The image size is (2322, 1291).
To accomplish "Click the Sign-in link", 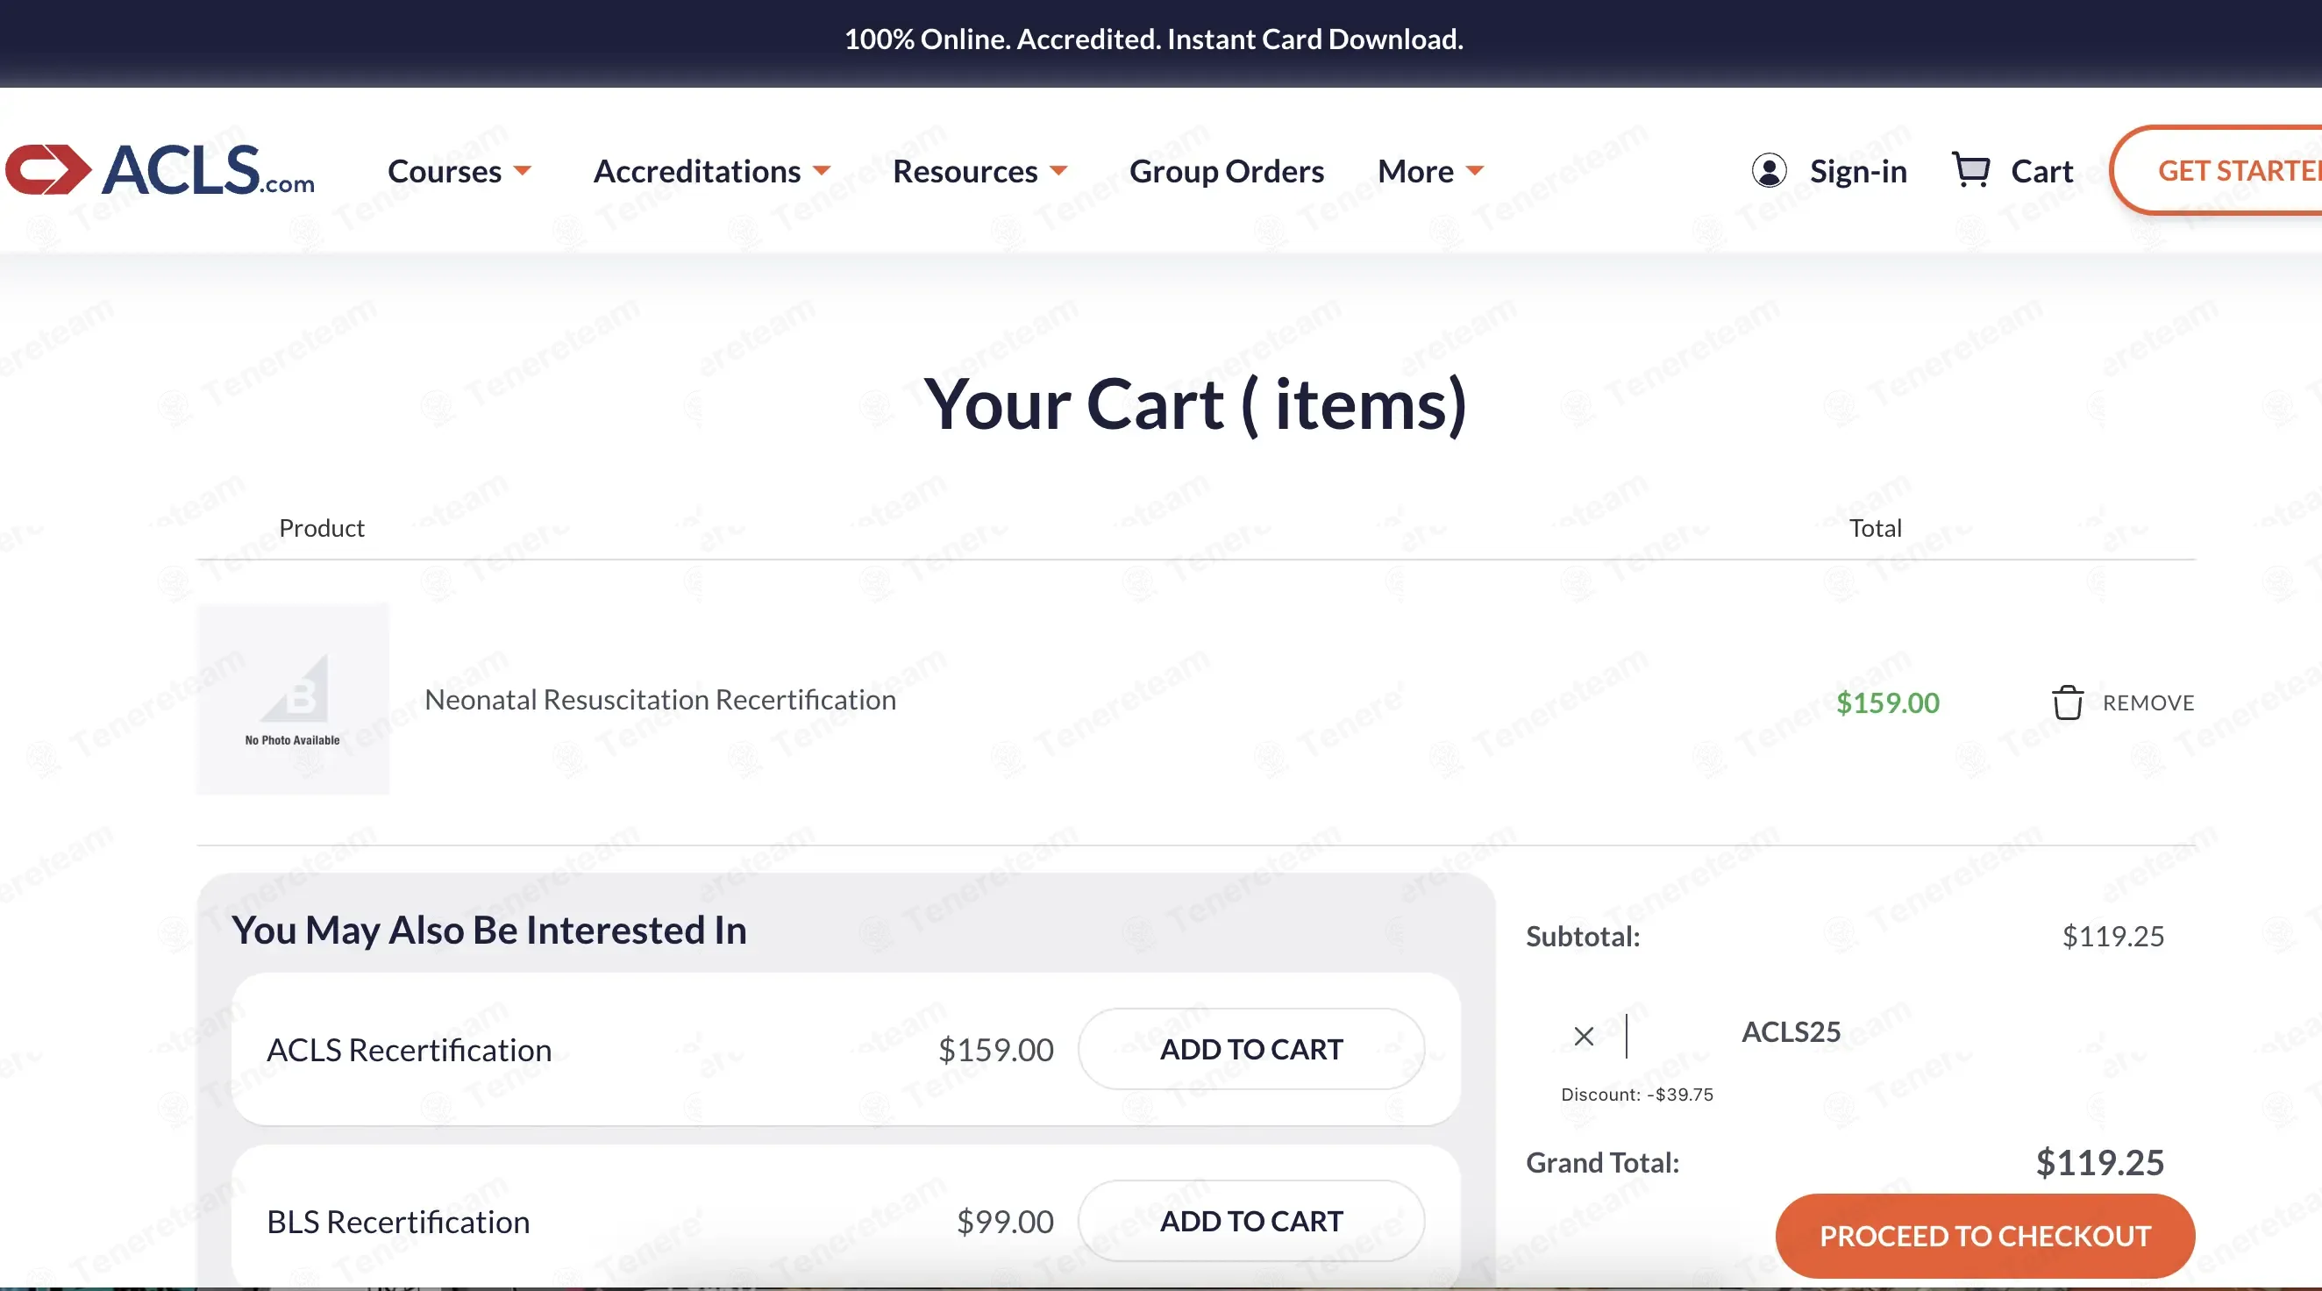I will (x=1858, y=170).
